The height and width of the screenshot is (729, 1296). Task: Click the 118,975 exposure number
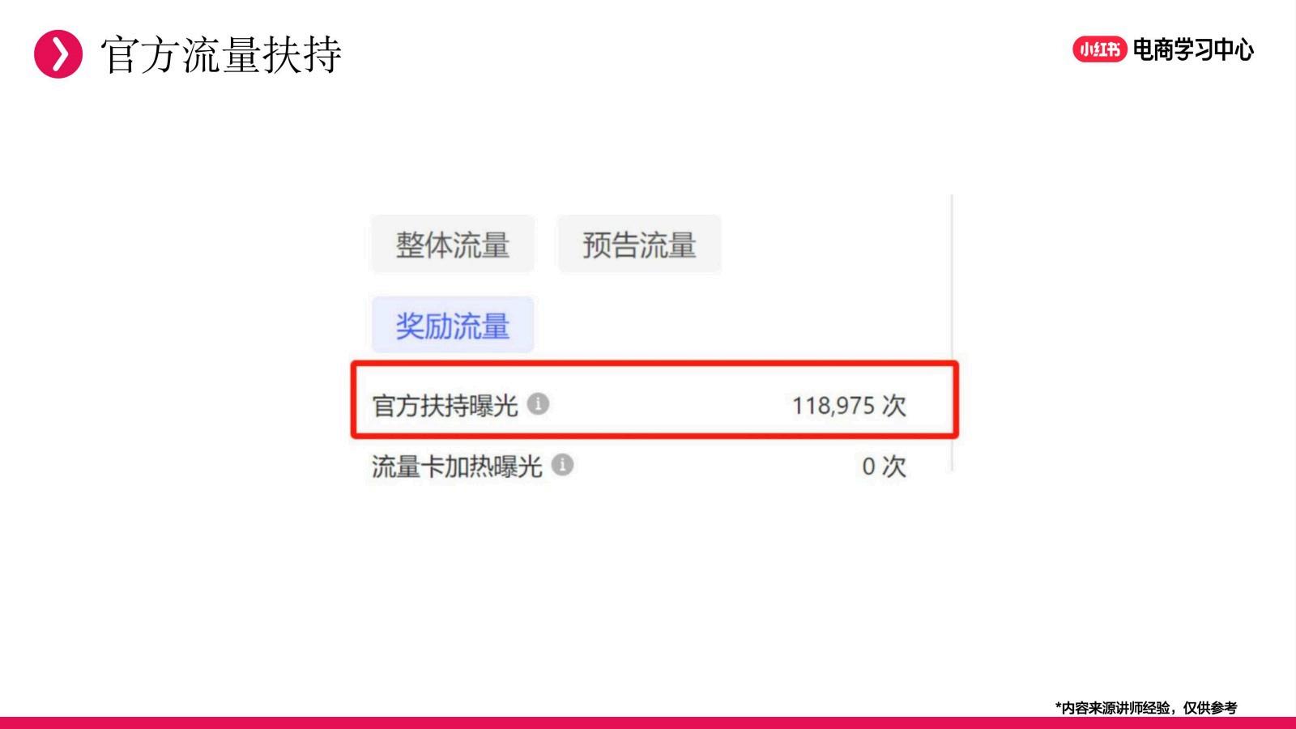click(833, 405)
